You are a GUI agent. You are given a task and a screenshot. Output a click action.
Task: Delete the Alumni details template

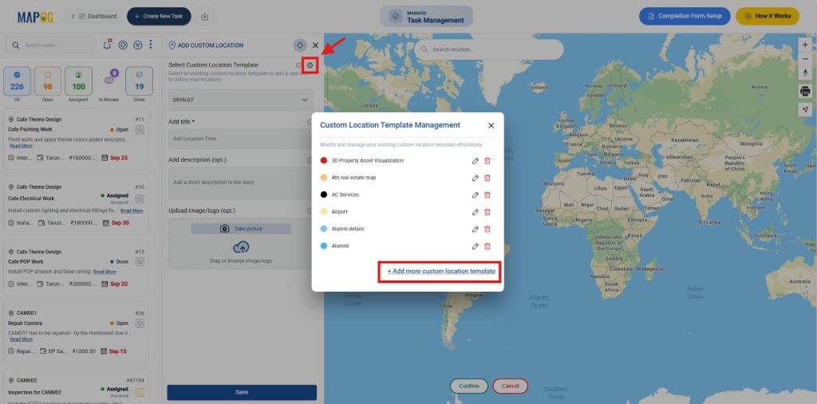487,229
